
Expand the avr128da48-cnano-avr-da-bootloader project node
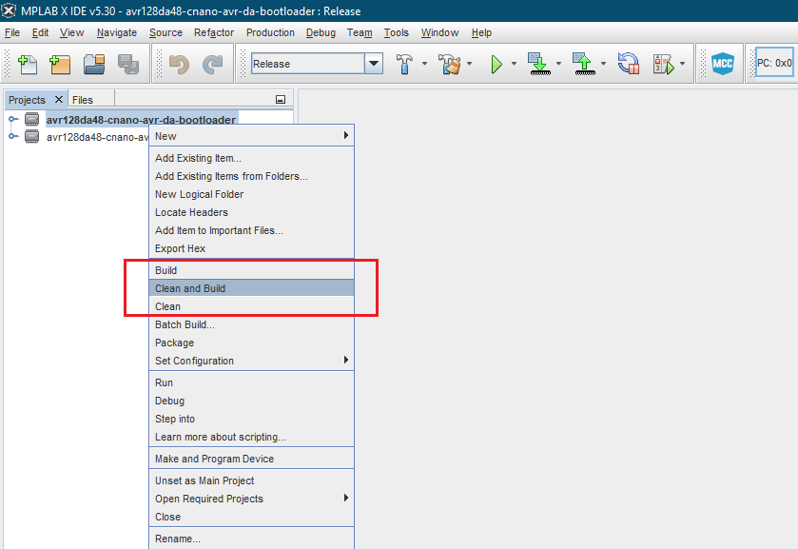click(12, 119)
